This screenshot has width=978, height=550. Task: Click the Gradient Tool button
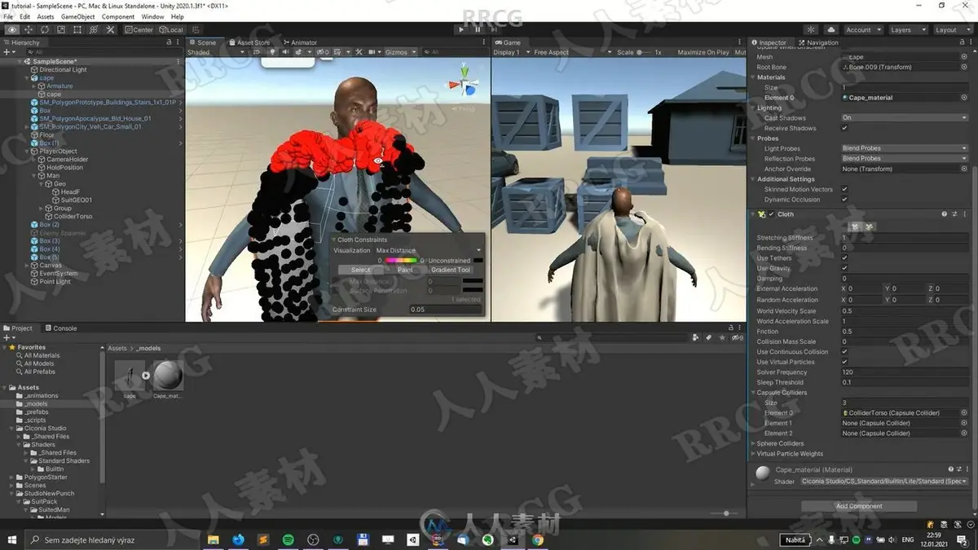tap(451, 270)
